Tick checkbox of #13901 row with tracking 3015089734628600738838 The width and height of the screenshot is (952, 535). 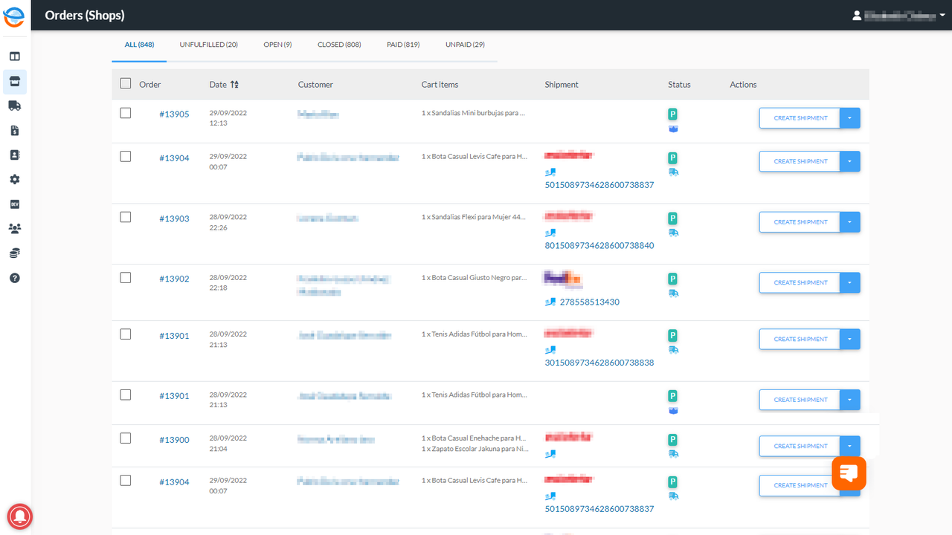(x=126, y=334)
